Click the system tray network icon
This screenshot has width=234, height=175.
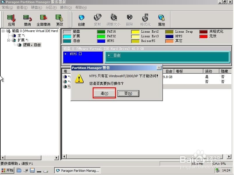pyautogui.click(x=218, y=170)
